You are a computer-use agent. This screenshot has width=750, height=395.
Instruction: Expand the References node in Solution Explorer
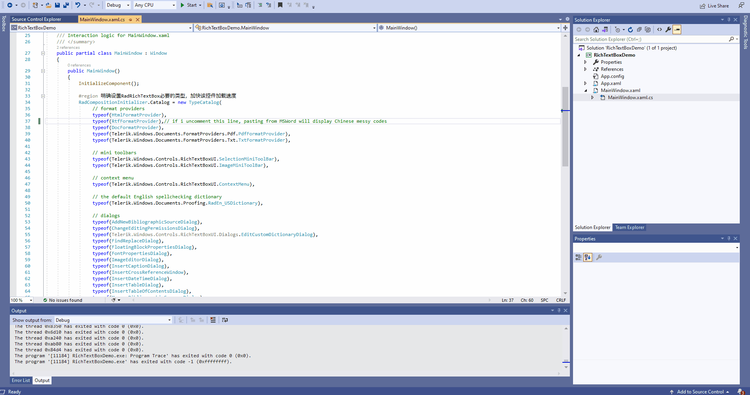[x=585, y=69]
